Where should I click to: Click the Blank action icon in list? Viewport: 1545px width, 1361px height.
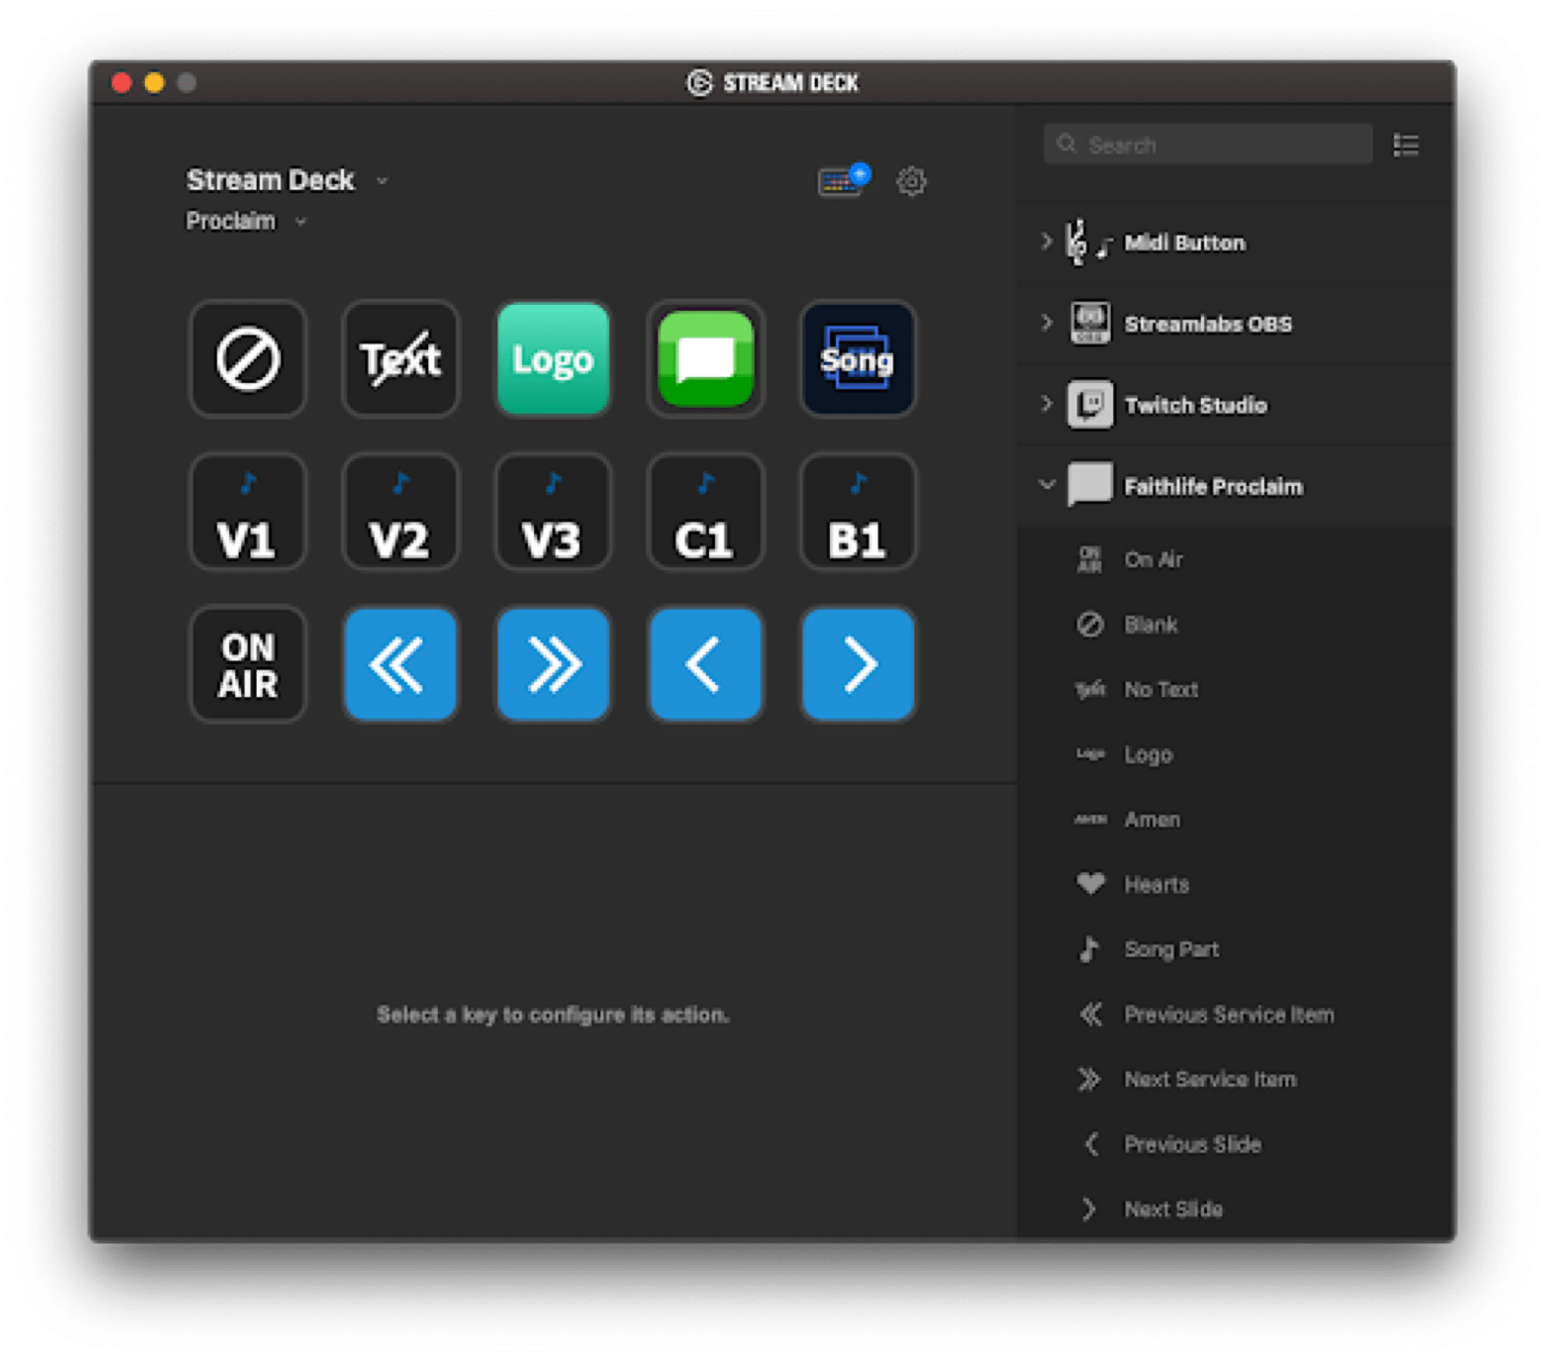1090,624
